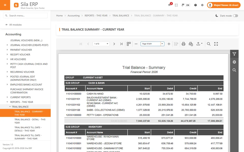Screen dimensions: 244x152
Task: Open TRIAL BALANCE TILL DATE - SUMMARY
Action: pyautogui.click(x=28, y=137)
